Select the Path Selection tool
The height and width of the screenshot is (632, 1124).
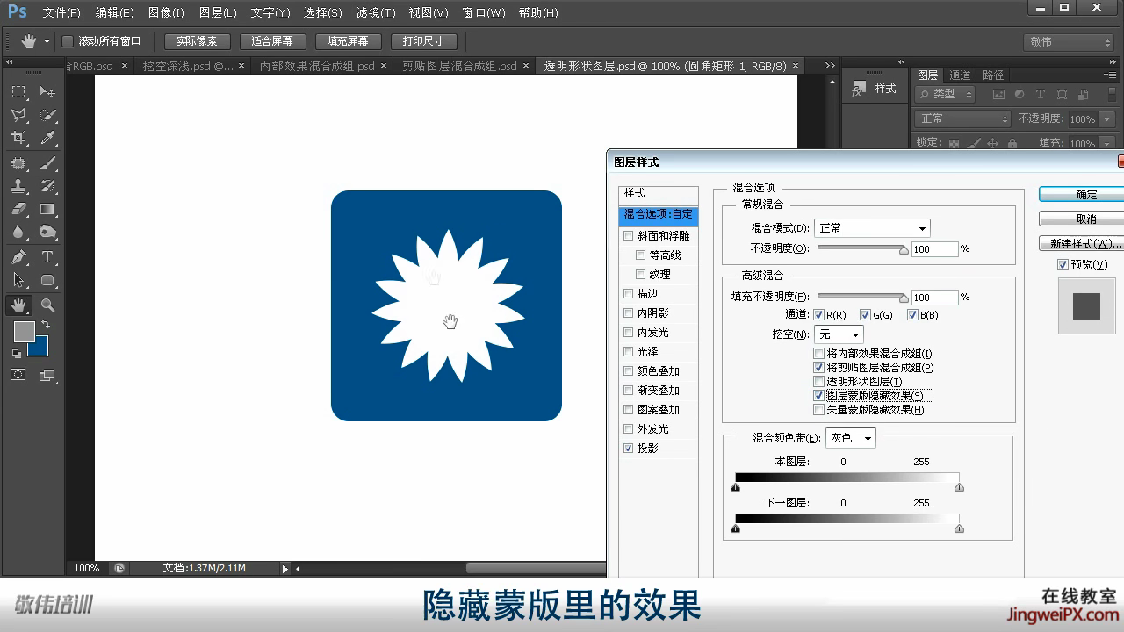tap(18, 280)
